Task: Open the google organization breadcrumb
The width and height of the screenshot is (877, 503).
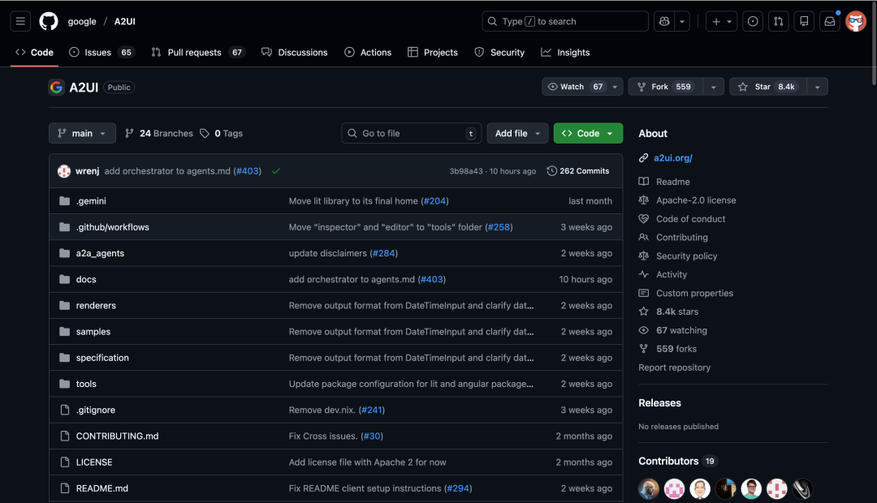Action: coord(82,21)
